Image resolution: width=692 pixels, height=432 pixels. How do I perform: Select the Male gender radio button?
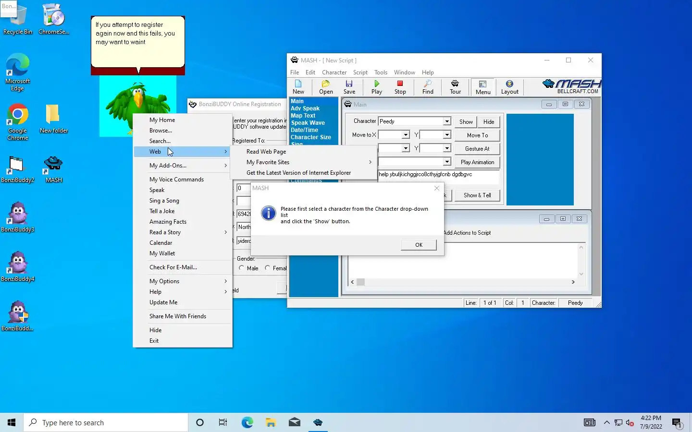(x=241, y=268)
